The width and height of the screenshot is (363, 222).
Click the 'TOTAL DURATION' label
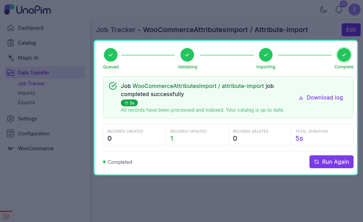[x=312, y=131]
